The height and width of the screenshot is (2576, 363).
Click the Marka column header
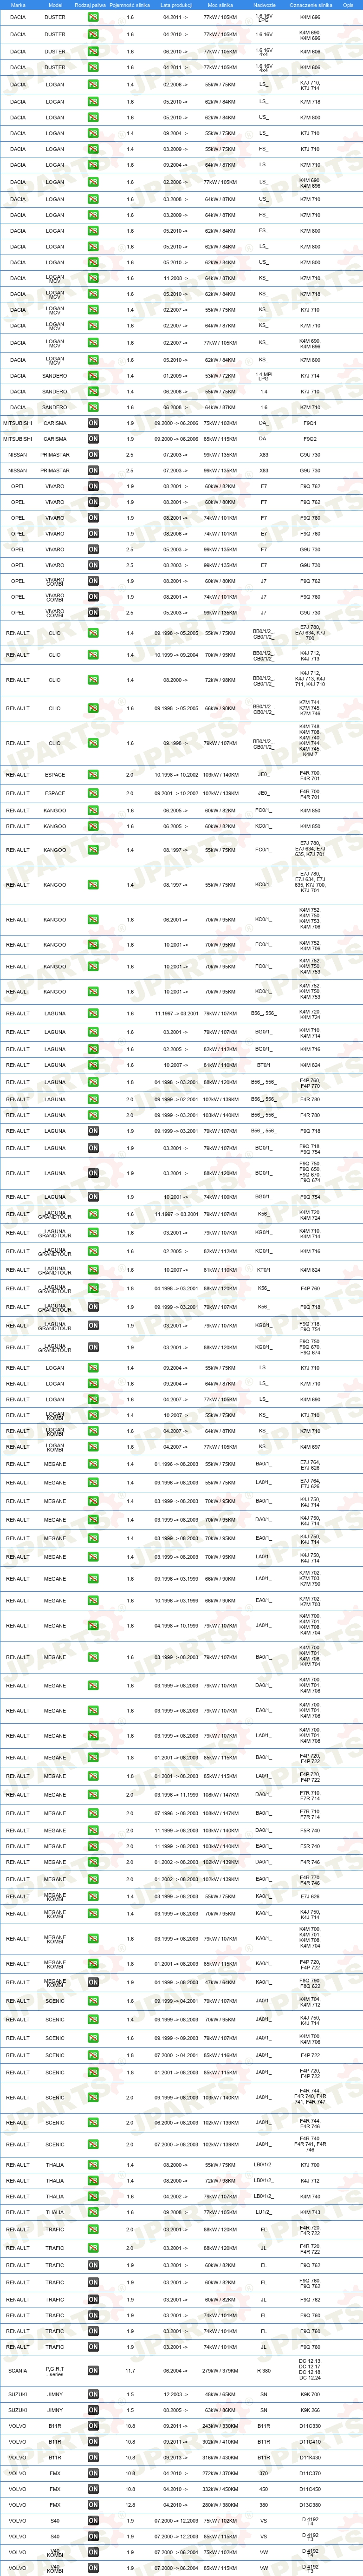click(18, 5)
